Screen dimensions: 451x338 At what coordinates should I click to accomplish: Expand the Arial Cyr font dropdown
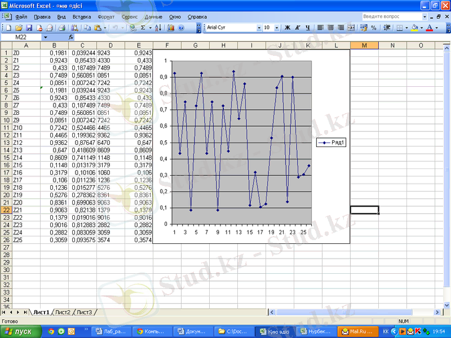259,27
